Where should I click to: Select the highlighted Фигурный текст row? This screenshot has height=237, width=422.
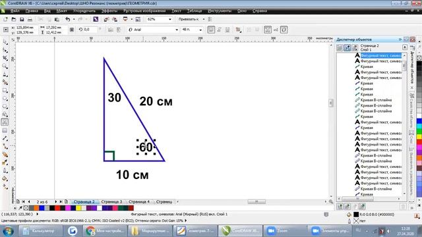[x=381, y=55]
